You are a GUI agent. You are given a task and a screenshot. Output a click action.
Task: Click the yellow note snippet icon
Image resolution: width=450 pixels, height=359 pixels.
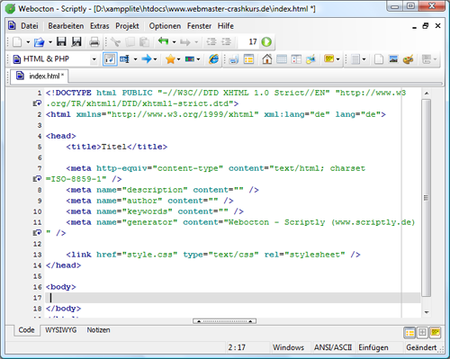(329, 58)
